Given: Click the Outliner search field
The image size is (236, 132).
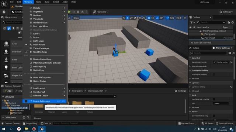Looking at the screenshot, I should coord(211,22).
